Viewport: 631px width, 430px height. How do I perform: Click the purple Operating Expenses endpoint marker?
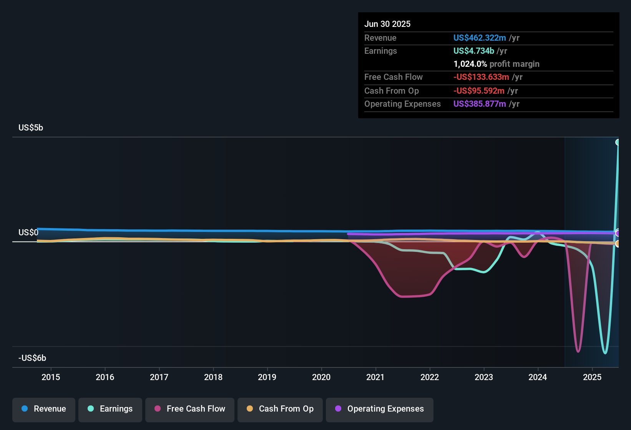click(618, 233)
